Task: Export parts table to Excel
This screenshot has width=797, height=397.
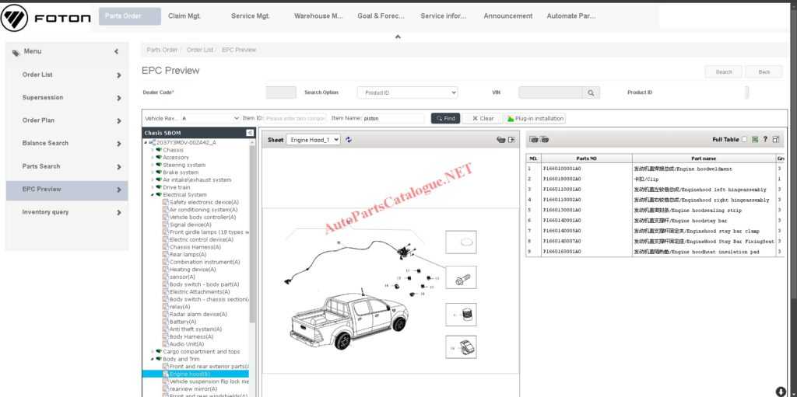Action: point(755,140)
